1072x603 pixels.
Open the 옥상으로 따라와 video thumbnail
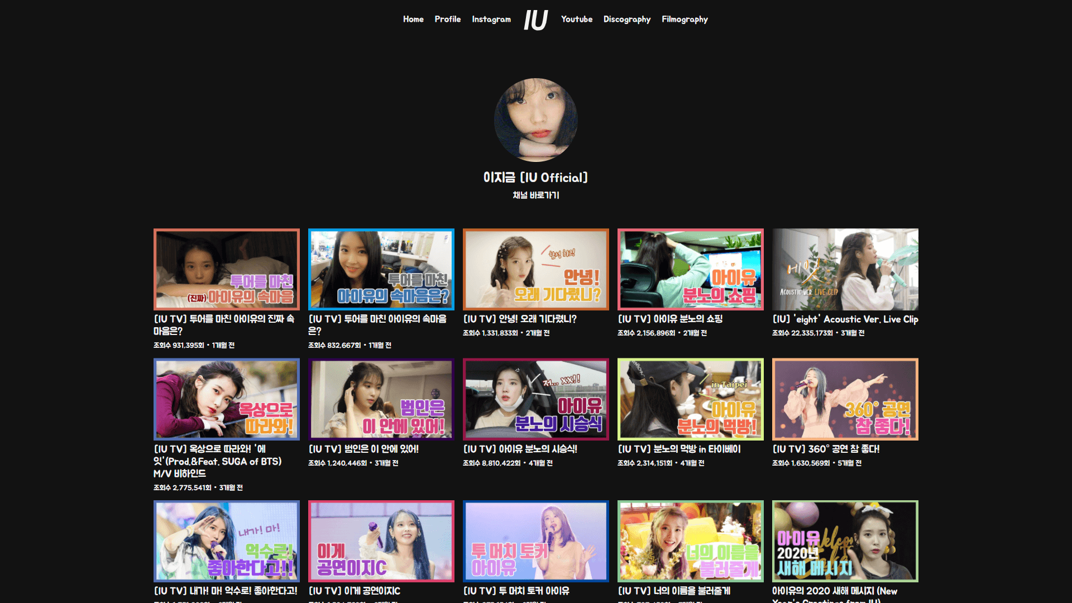click(226, 399)
